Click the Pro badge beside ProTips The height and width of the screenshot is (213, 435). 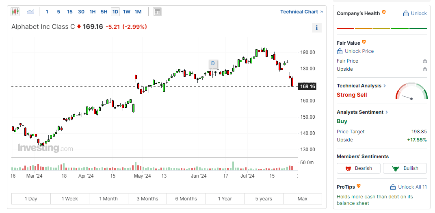coord(358,186)
